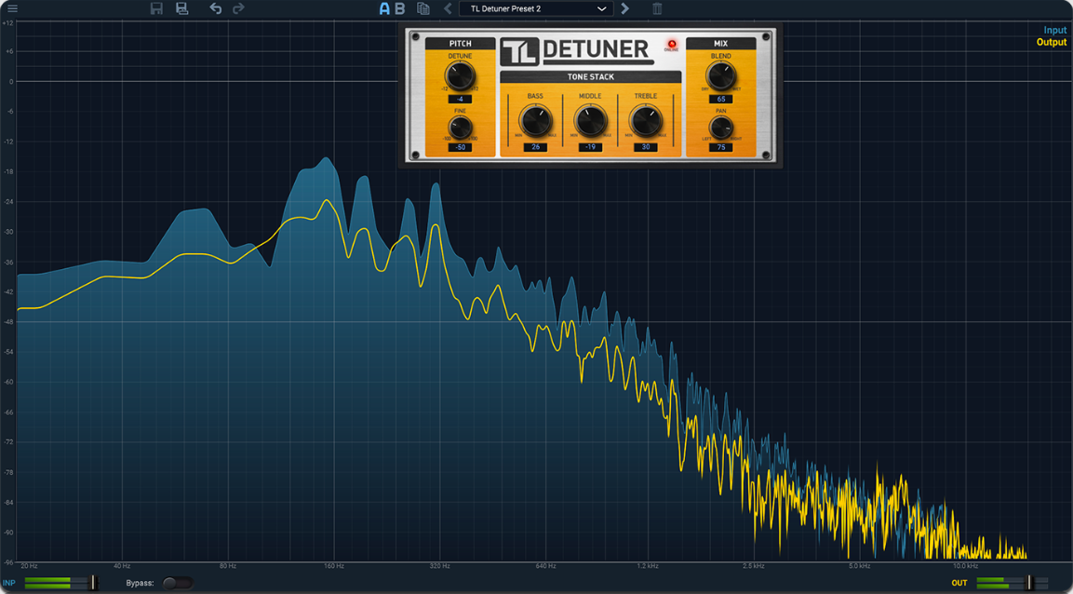
Task: Redo the last change
Action: tap(238, 9)
